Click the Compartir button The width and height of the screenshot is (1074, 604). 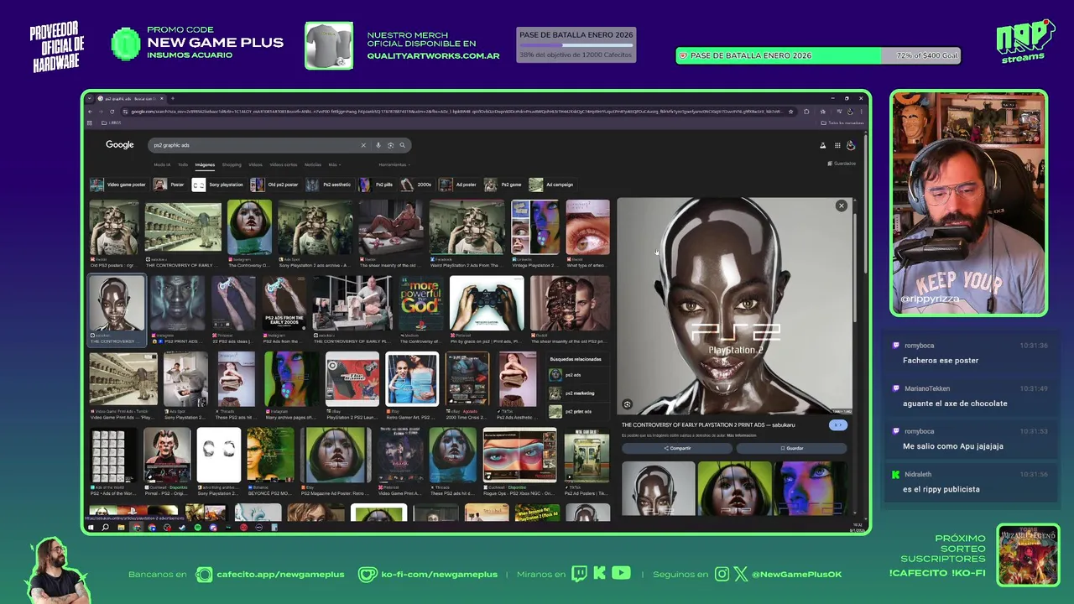676,448
